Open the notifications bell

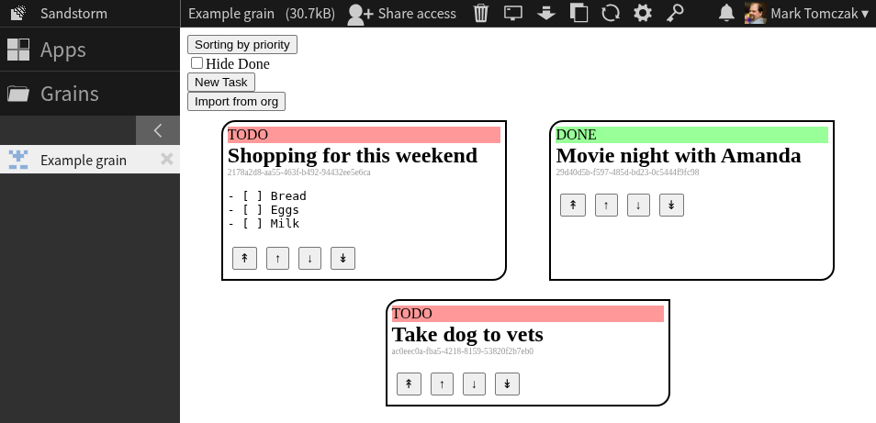coord(726,13)
